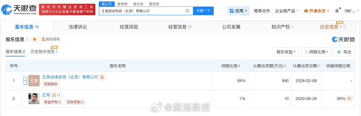
Task: Click the TianYanCha logo at top left
Action: pos(19,10)
